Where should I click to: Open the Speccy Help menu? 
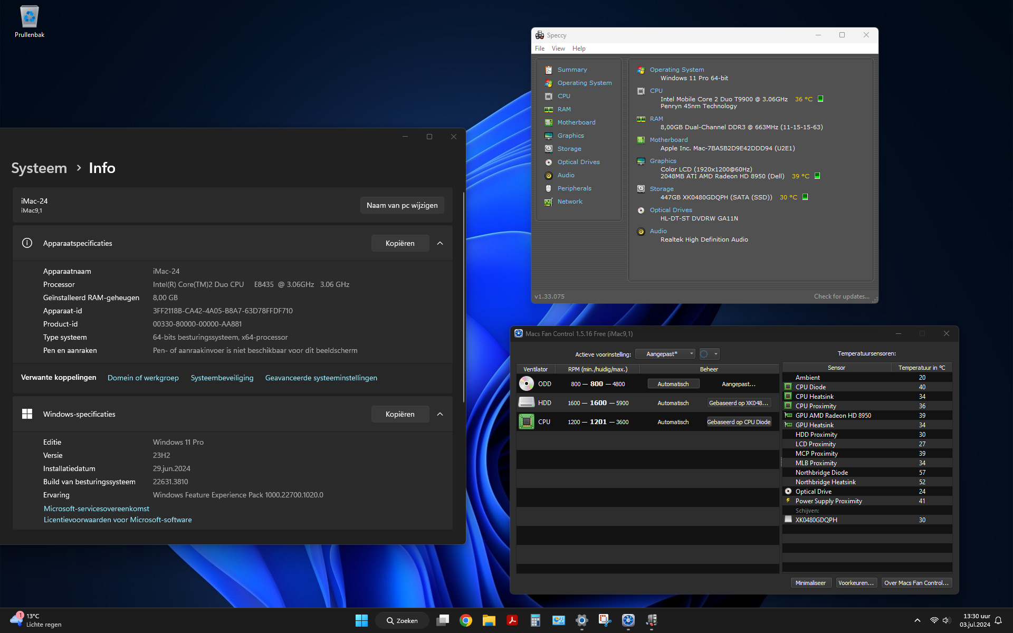[579, 49]
